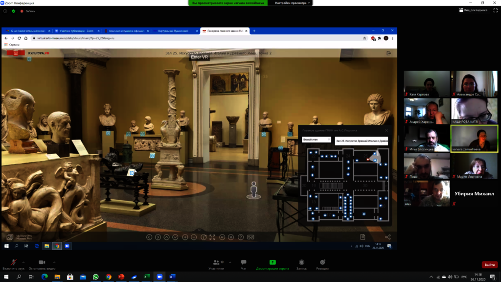Screen dimensions: 501x282
Task: Open Word from the Windows taskbar
Action: point(172,277)
